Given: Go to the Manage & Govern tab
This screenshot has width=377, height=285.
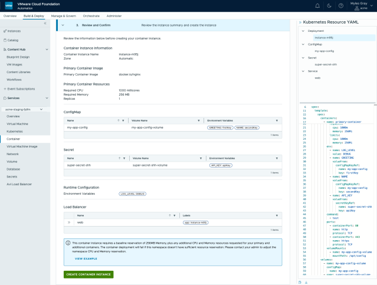Looking at the screenshot, I should click(x=64, y=16).
